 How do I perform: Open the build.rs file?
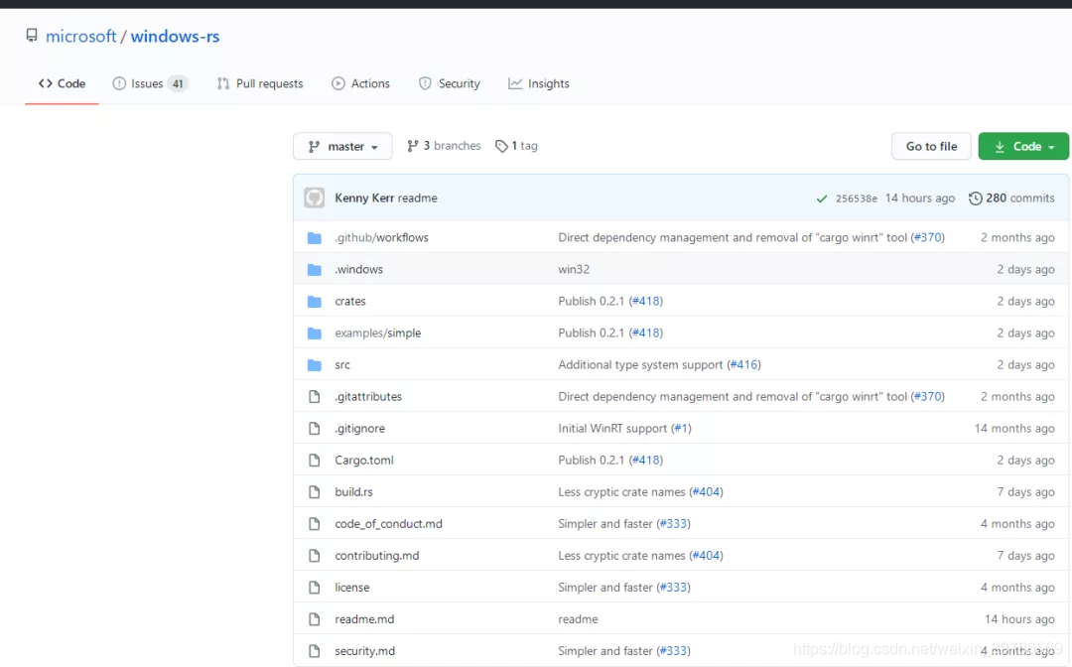pos(353,491)
